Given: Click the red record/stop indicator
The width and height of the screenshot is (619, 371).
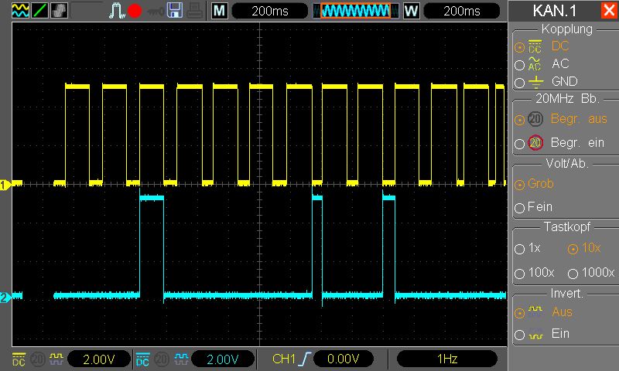Looking at the screenshot, I should pyautogui.click(x=135, y=11).
